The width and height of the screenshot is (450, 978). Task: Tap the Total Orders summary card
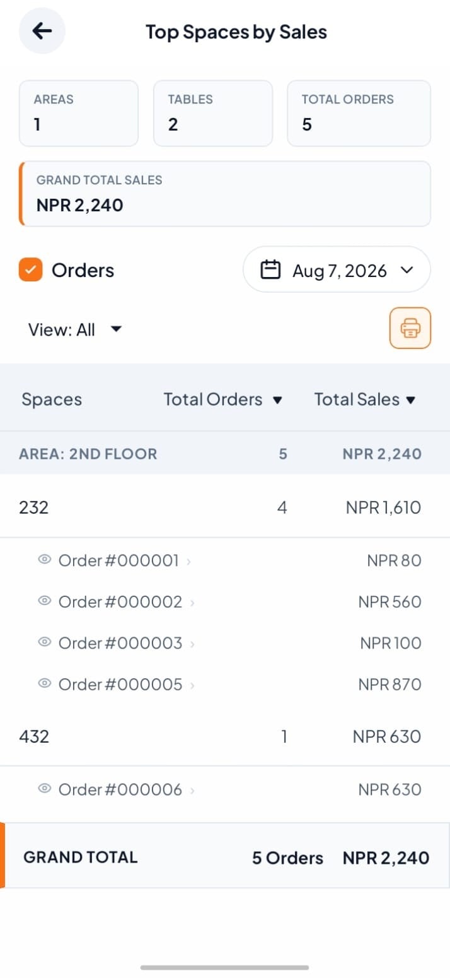[x=359, y=113]
